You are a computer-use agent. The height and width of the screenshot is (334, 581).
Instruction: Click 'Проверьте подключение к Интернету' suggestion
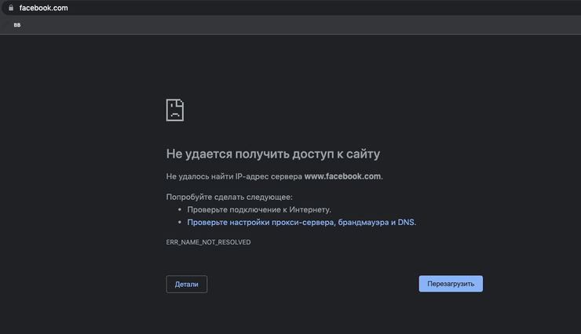point(259,209)
